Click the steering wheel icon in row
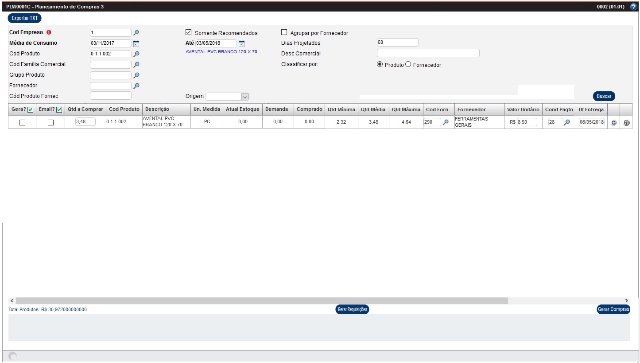This screenshot has width=640, height=363. pyautogui.click(x=626, y=123)
